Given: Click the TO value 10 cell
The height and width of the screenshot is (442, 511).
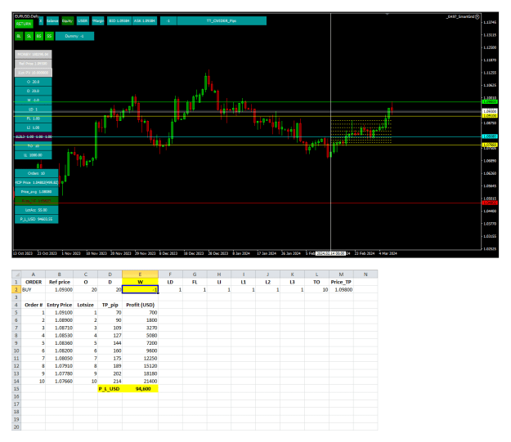Looking at the screenshot, I should coord(316,289).
